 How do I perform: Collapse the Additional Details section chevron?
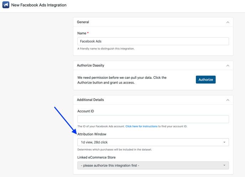(x=228, y=100)
